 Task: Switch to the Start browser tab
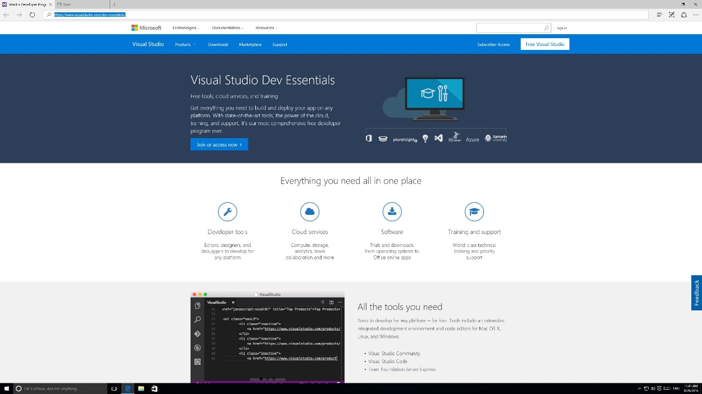click(81, 4)
